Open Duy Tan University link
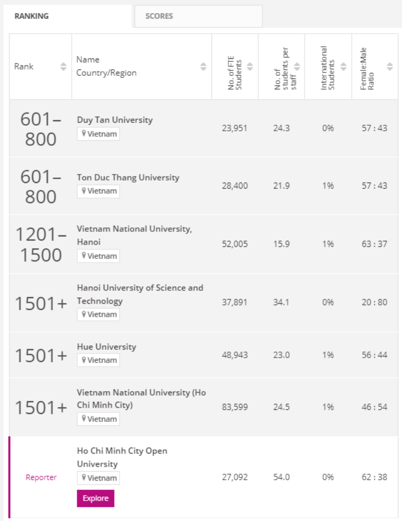The height and width of the screenshot is (521, 402). [115, 120]
